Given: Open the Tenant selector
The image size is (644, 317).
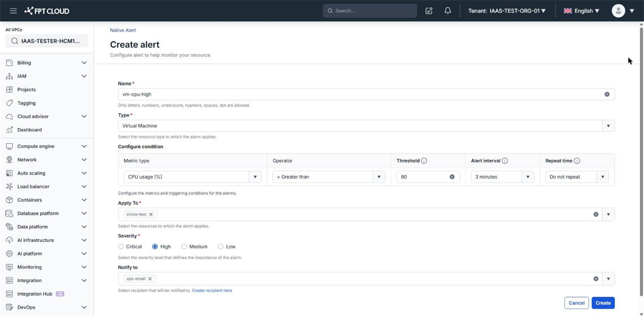Looking at the screenshot, I should 507,11.
